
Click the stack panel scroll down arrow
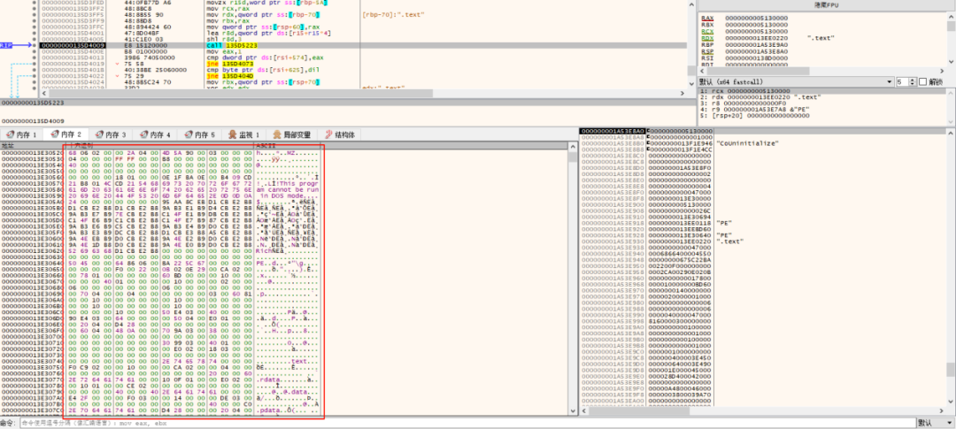(951, 402)
